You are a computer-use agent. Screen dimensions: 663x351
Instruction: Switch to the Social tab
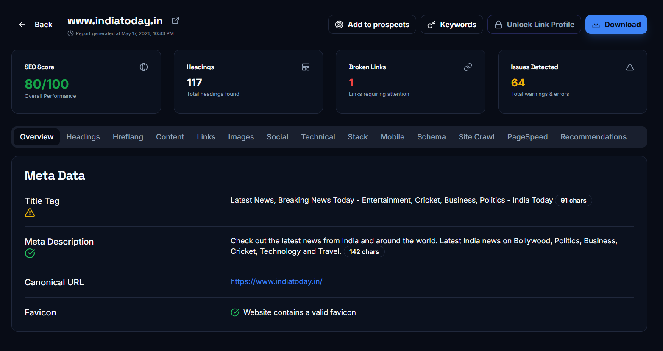coord(278,137)
